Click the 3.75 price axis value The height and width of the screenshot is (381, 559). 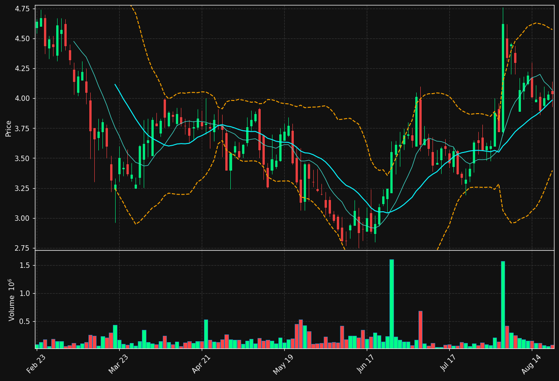23,129
